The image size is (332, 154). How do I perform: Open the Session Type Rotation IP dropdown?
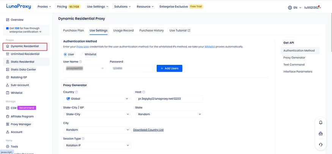97,145
